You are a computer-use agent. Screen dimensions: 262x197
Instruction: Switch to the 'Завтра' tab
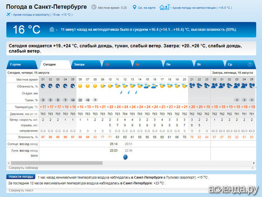[86, 64]
